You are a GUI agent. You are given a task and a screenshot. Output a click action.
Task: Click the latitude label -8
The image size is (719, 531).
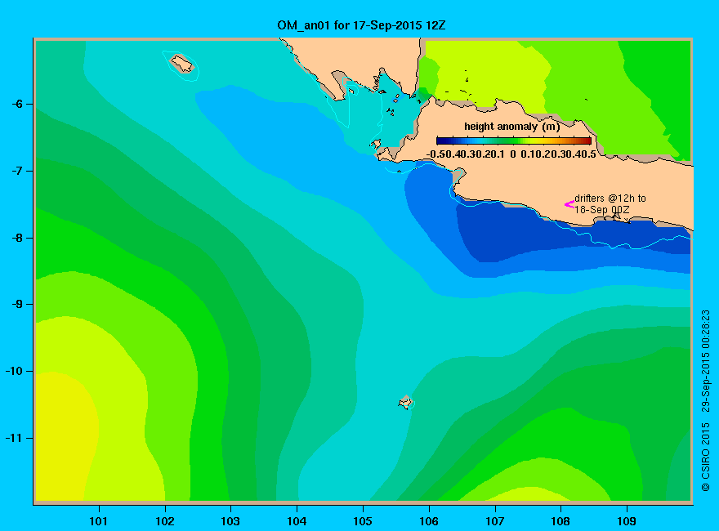[17, 238]
